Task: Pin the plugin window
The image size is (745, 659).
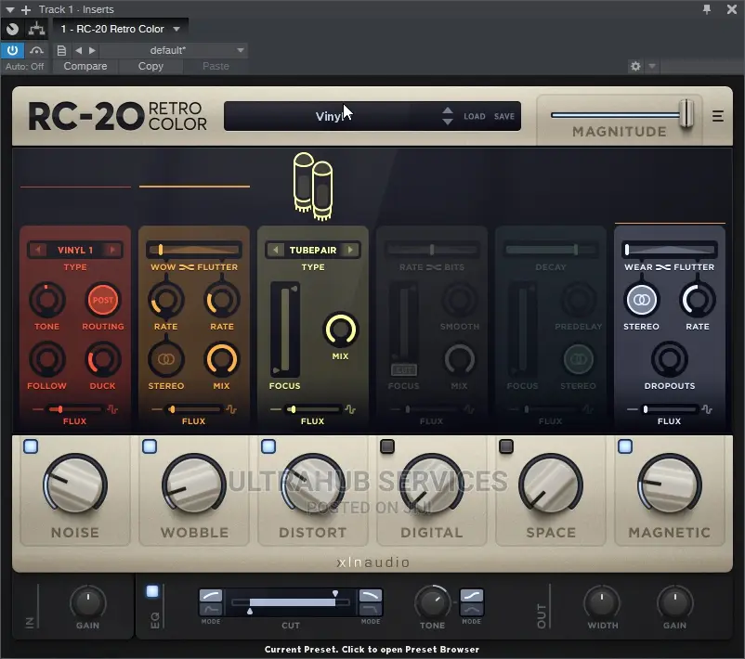Action: coord(707,9)
